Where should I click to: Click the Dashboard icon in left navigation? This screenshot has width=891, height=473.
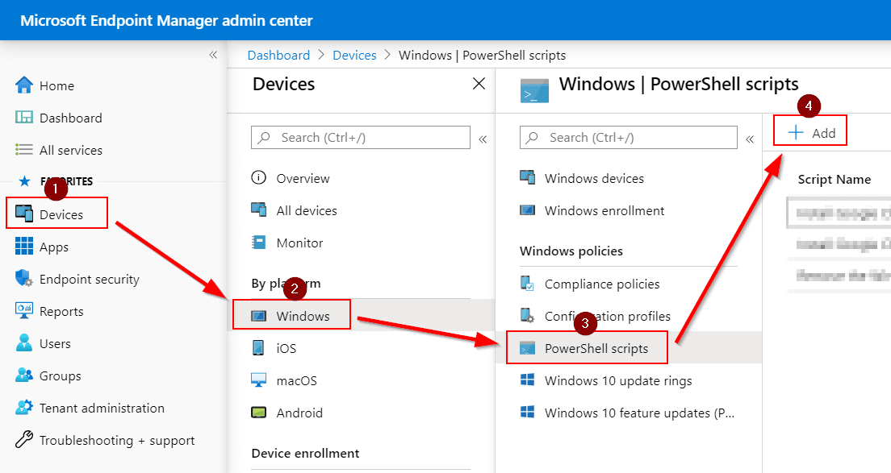[24, 118]
